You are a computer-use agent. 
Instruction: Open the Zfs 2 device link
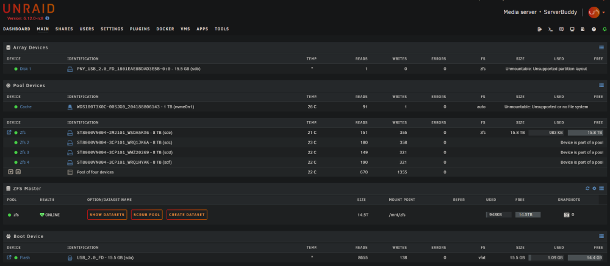click(24, 142)
